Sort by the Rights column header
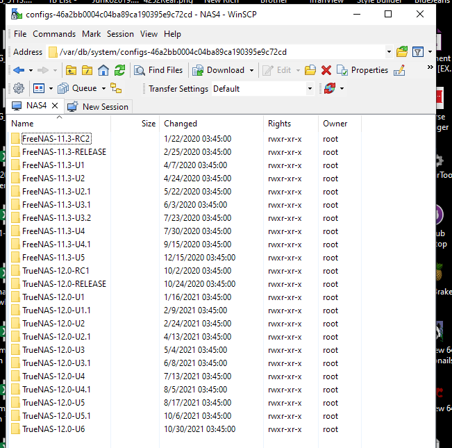This screenshot has height=448, width=452. (291, 124)
